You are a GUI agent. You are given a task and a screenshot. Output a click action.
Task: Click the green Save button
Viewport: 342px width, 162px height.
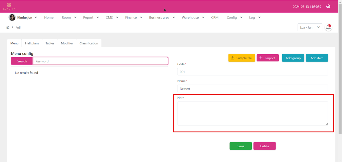point(240,146)
